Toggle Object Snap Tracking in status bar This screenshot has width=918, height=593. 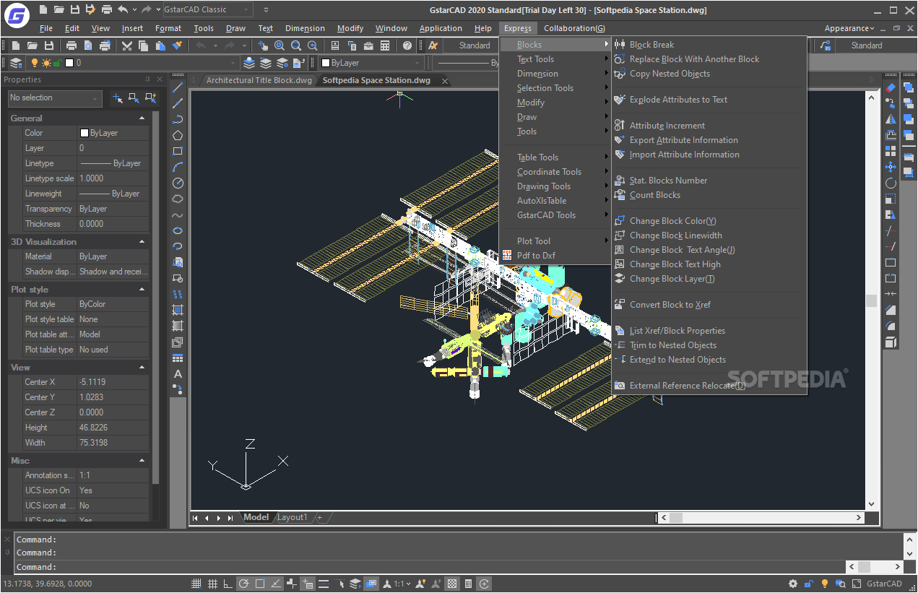pos(276,584)
